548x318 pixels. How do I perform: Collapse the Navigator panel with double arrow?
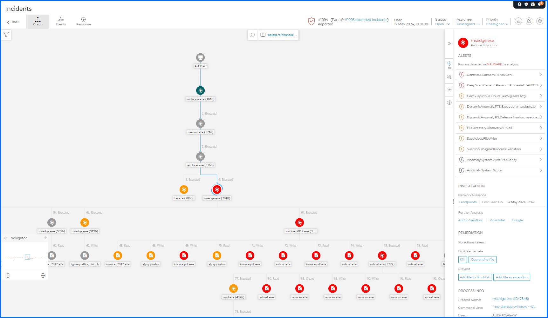click(5, 238)
